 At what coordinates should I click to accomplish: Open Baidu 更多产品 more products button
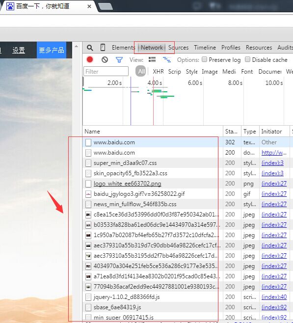point(52,50)
